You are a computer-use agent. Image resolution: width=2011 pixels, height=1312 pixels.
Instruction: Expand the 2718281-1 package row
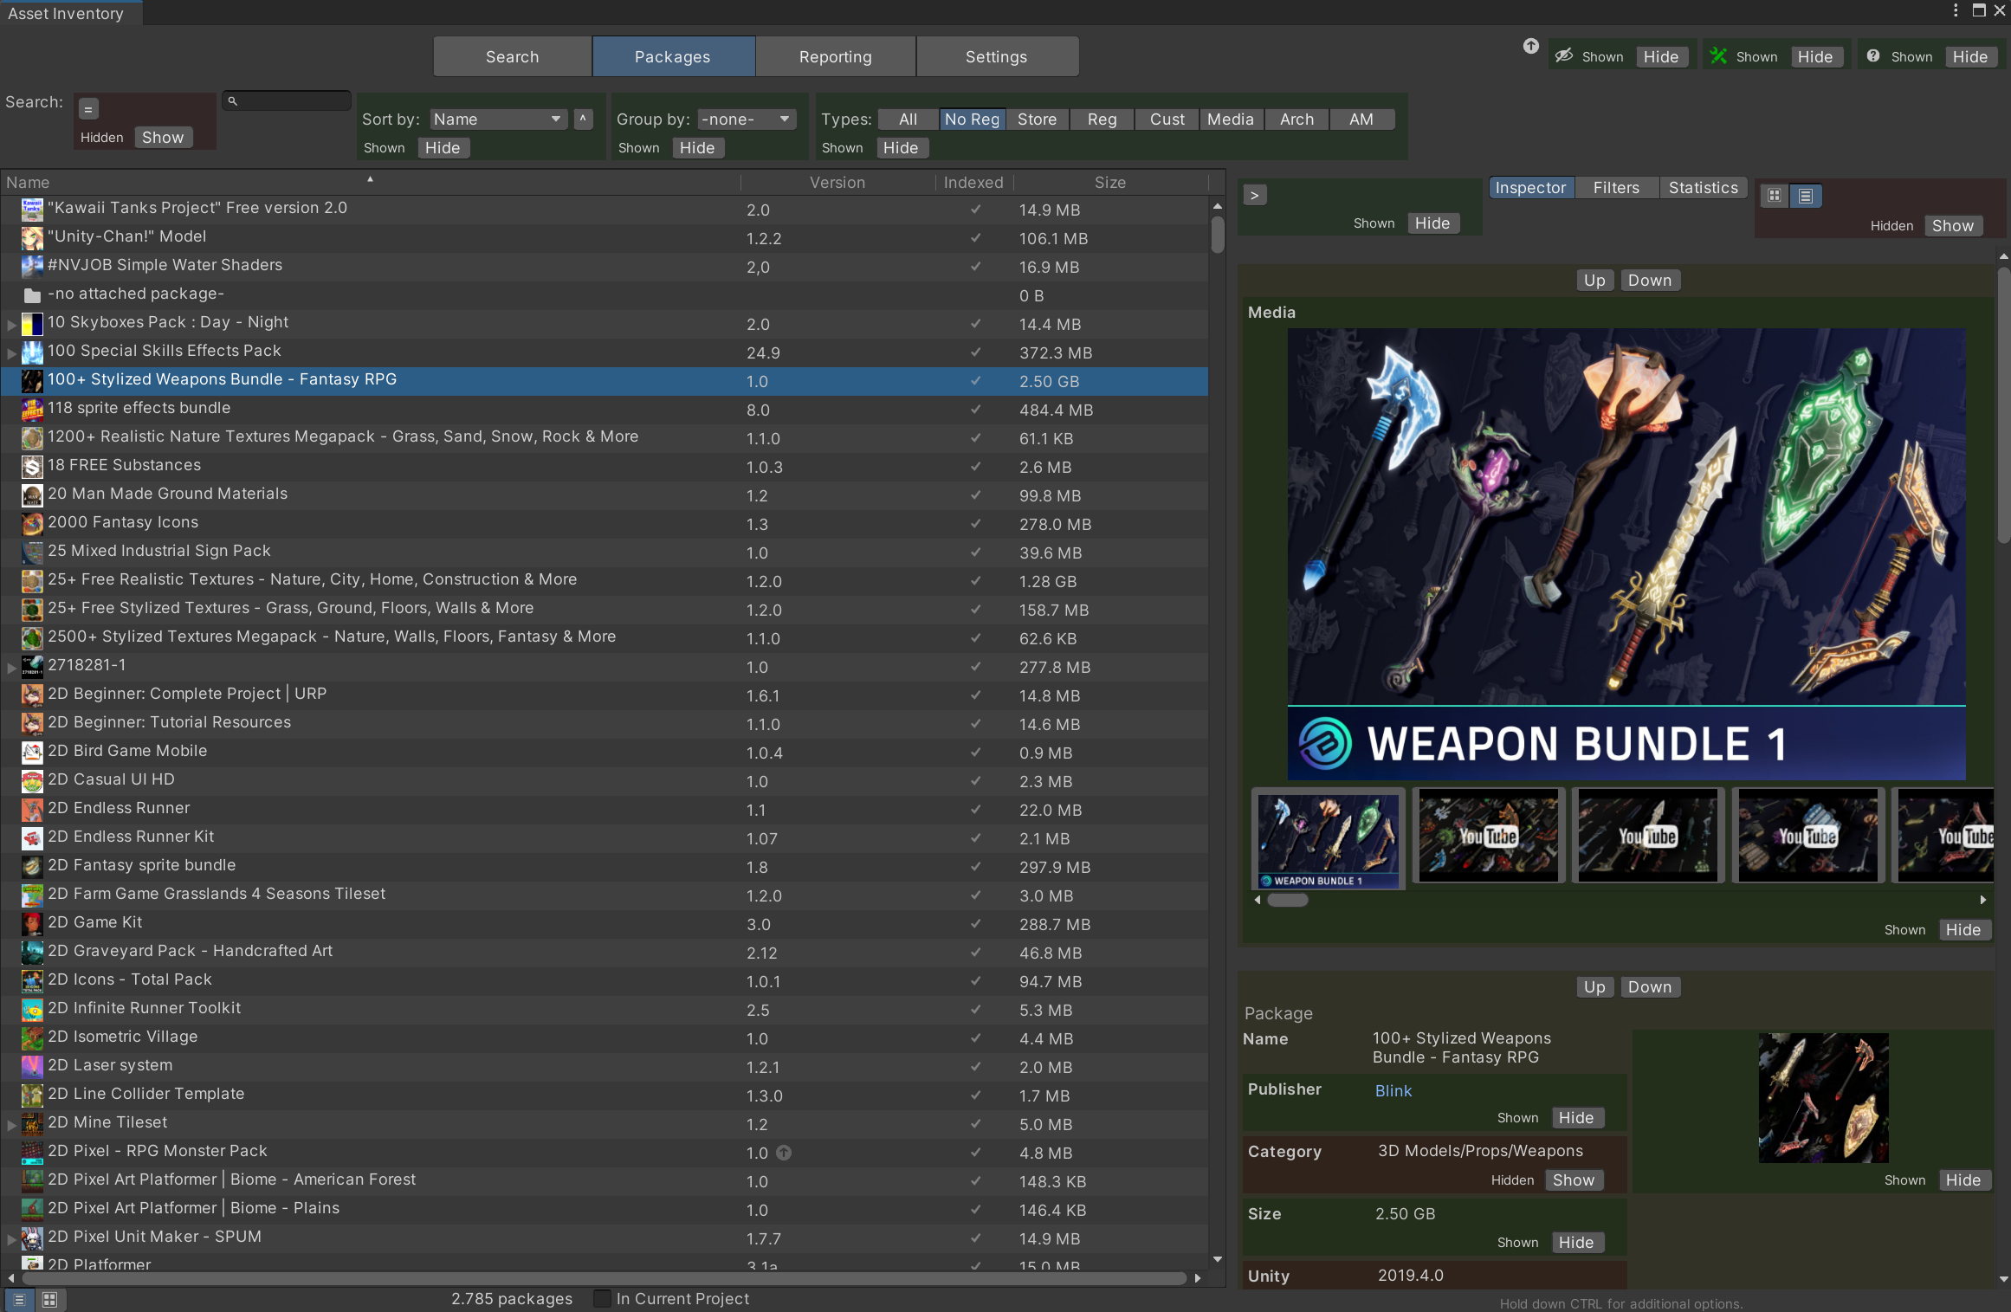coord(11,668)
